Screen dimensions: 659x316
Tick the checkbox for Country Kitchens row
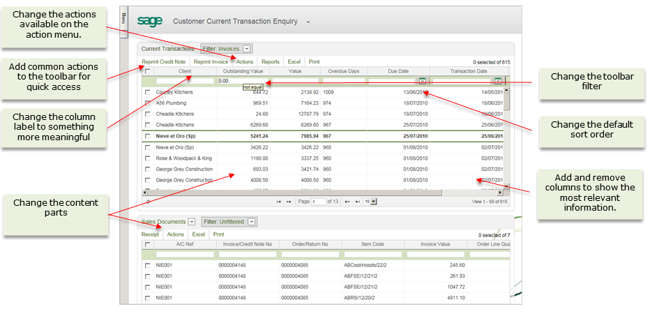coord(148,92)
